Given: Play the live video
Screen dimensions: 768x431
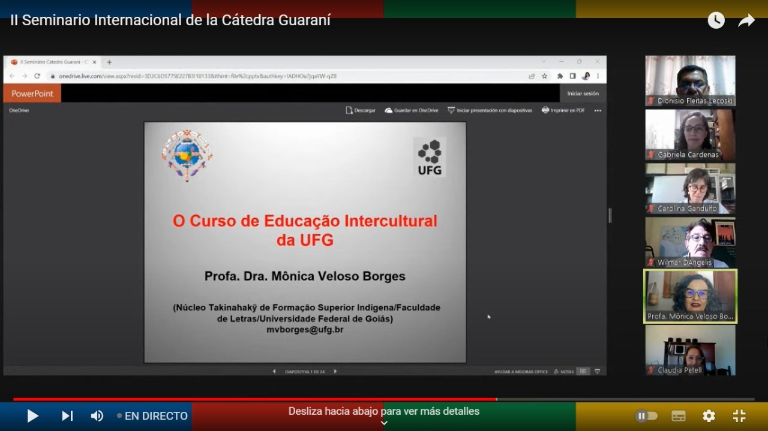Looking at the screenshot, I should 32,415.
